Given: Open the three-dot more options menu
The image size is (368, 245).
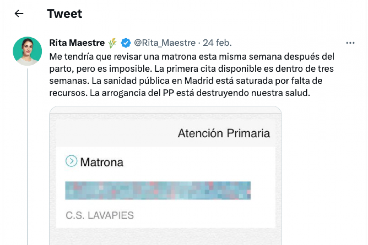Looking at the screenshot, I should pyautogui.click(x=350, y=43).
